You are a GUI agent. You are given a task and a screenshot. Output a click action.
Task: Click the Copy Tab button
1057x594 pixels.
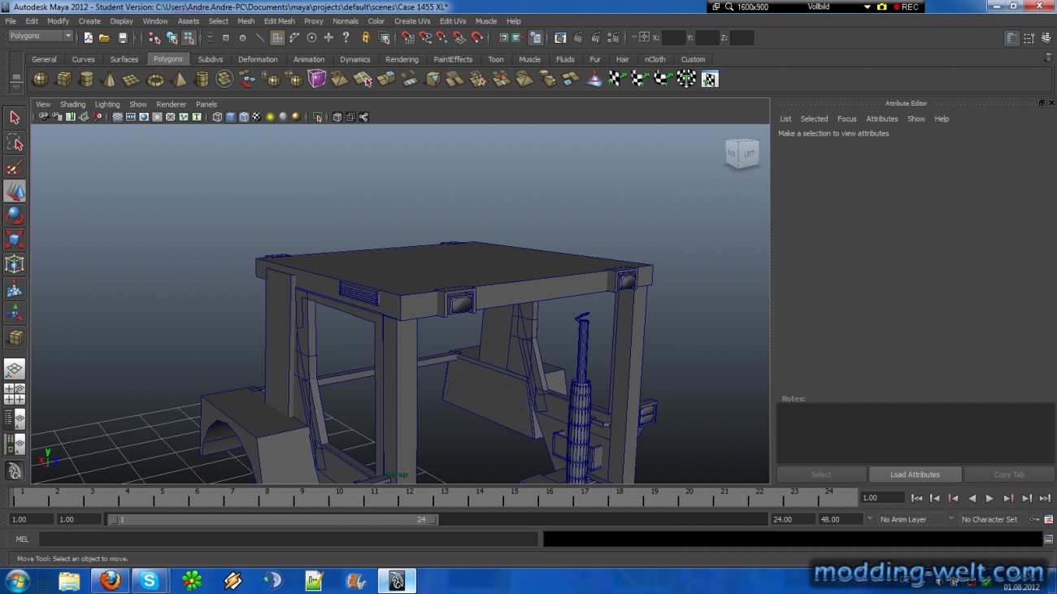(x=1009, y=475)
